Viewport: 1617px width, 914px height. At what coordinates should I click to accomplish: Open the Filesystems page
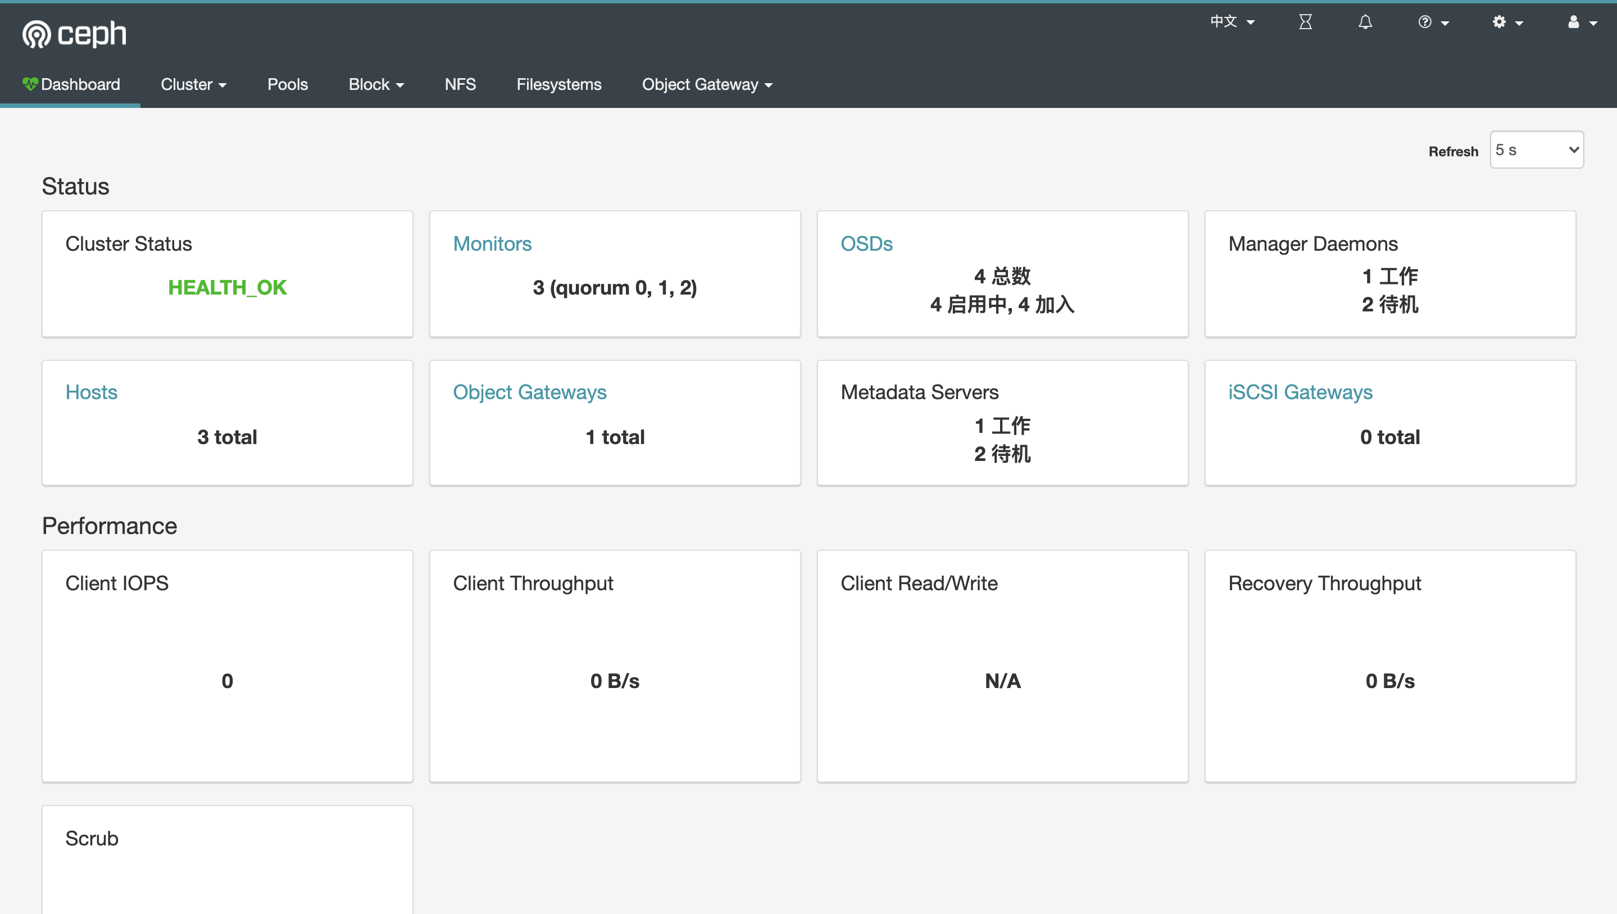(558, 84)
